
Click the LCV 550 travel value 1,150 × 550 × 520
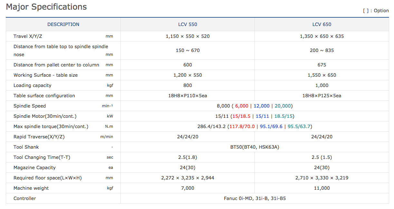click(x=187, y=36)
